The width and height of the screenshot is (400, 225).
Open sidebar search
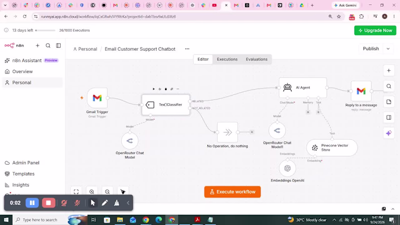[48, 45]
